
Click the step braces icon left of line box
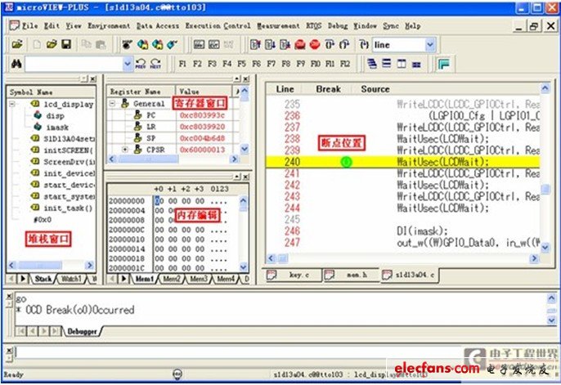[364, 45]
